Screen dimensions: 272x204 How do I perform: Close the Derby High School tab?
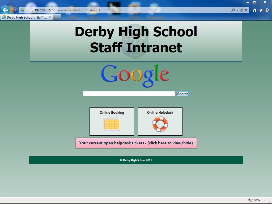coord(50,17)
